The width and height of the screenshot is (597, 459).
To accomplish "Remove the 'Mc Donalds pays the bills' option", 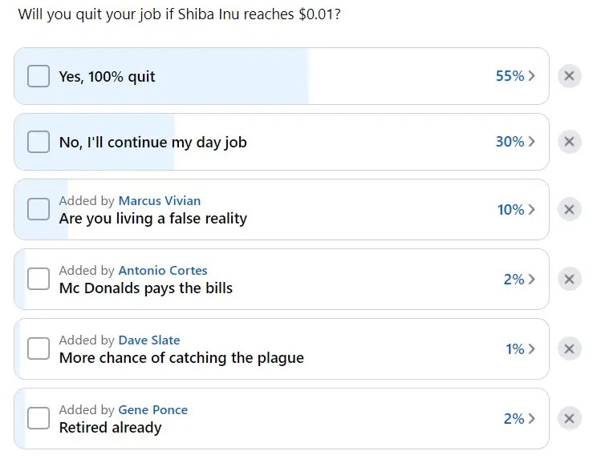I will [569, 280].
